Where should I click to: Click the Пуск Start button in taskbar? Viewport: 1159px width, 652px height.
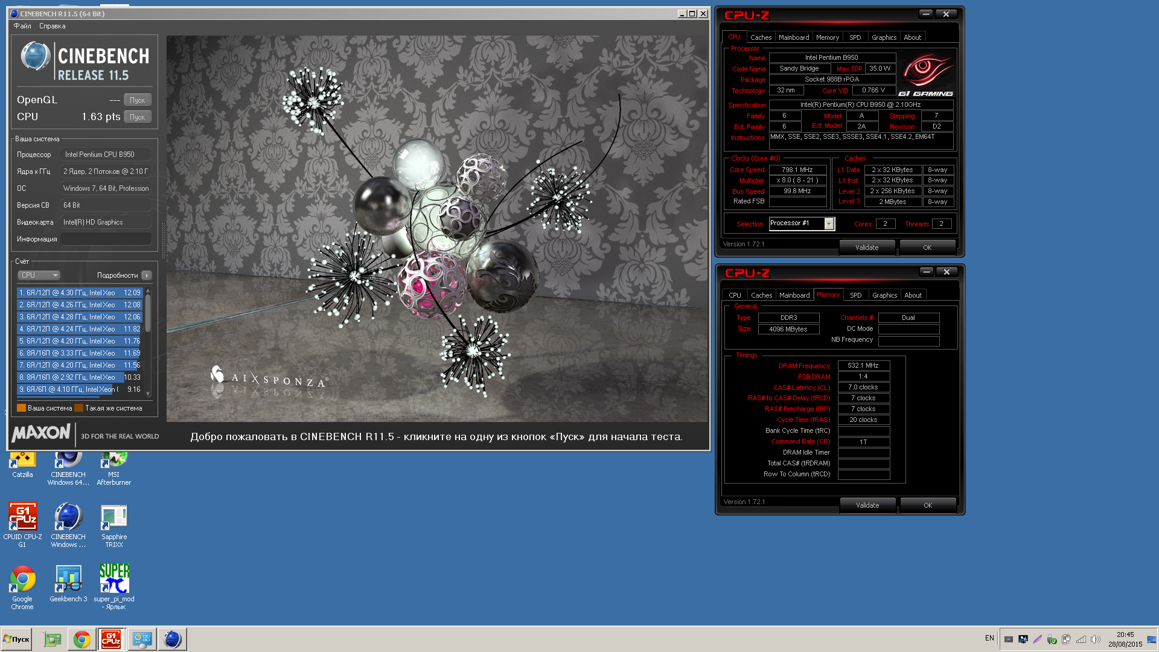[17, 639]
